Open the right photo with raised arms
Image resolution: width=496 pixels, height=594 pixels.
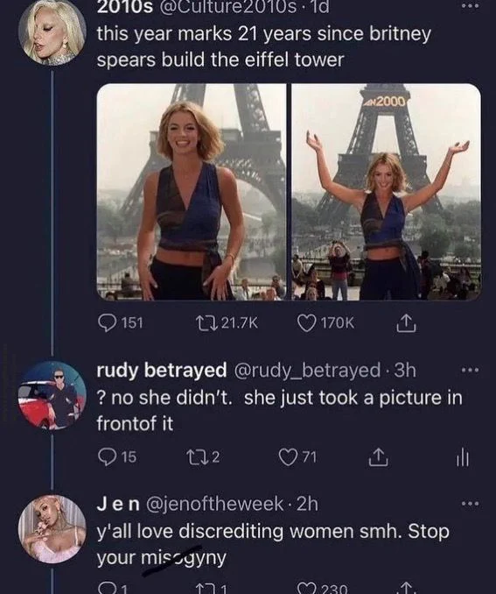click(x=387, y=192)
